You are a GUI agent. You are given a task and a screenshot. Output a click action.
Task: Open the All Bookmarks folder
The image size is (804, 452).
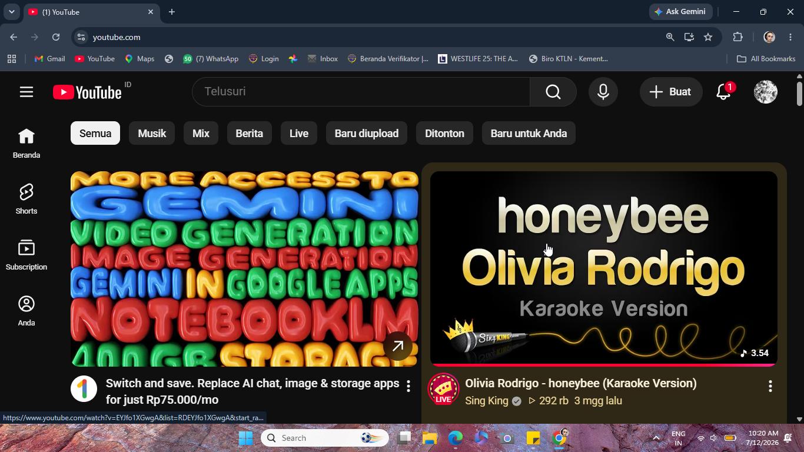(x=766, y=59)
